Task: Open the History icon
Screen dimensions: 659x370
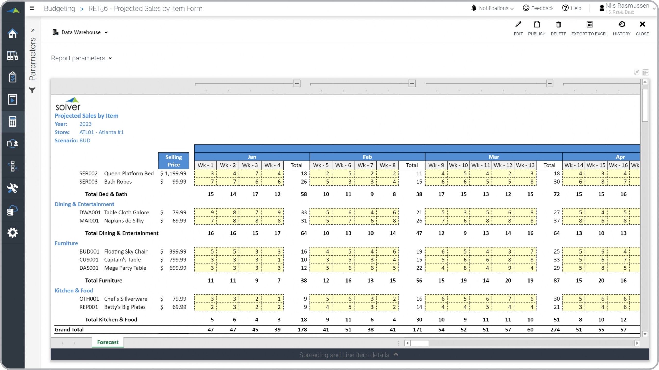Action: tap(621, 25)
